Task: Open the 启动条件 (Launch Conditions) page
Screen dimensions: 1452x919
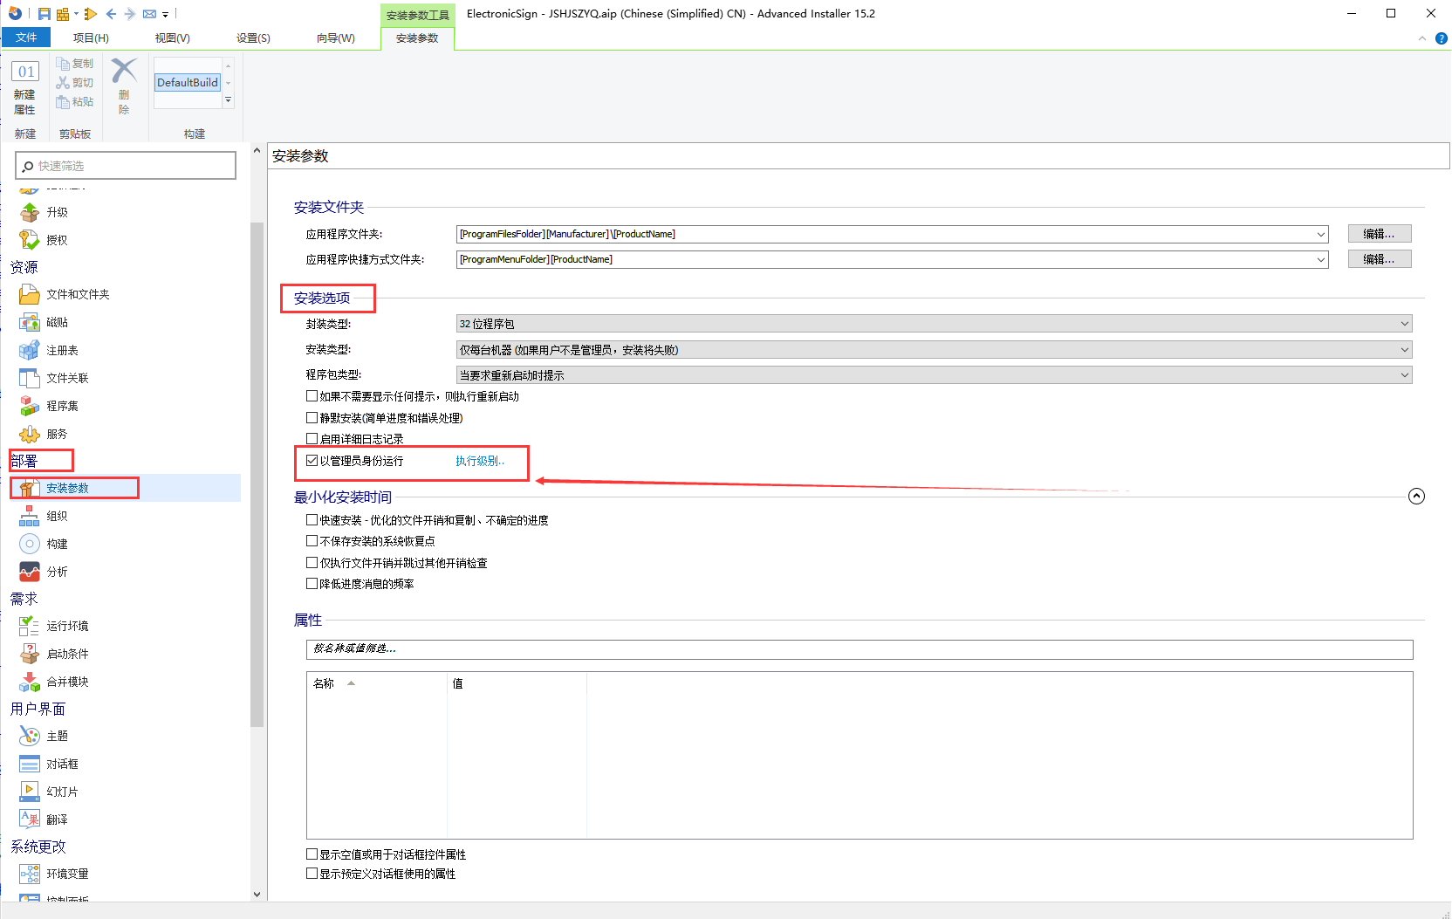Action: (x=67, y=654)
